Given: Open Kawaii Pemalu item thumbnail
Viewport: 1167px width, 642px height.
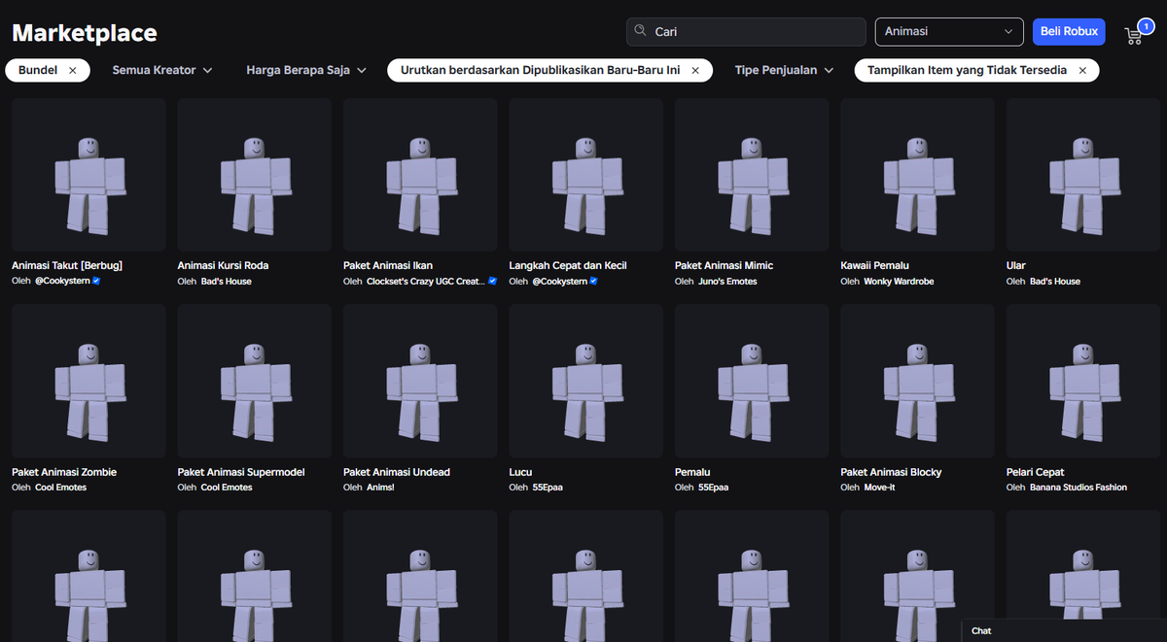Looking at the screenshot, I should pyautogui.click(x=918, y=175).
